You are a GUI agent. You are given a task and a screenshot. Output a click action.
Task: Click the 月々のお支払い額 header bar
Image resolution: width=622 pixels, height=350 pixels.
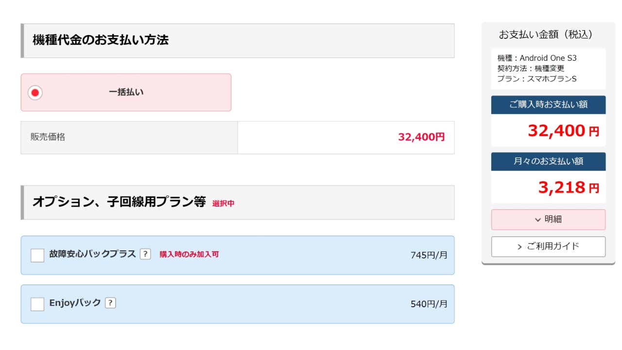tap(548, 161)
